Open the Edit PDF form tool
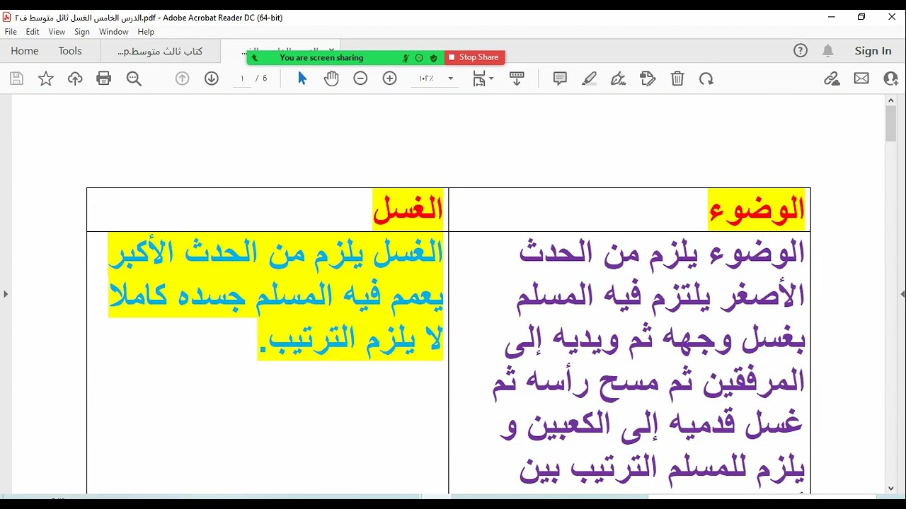906x509 pixels. [x=648, y=78]
